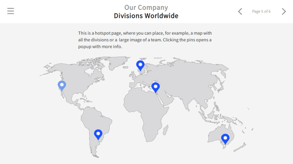Select the light blue California pin
Screen dimensions: 293x164
click(62, 86)
